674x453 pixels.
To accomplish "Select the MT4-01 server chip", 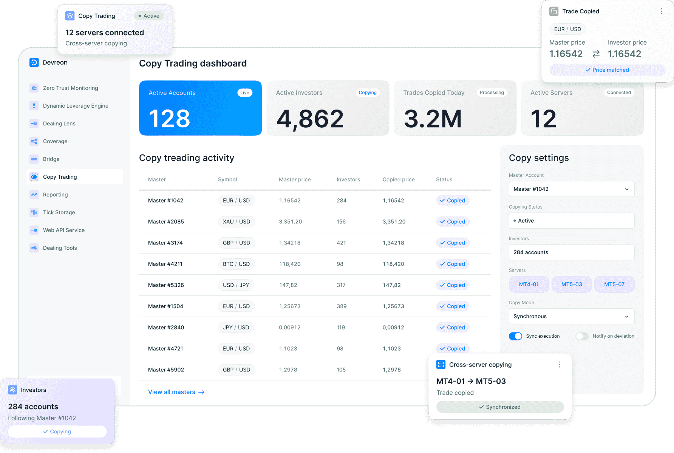I will click(x=529, y=284).
